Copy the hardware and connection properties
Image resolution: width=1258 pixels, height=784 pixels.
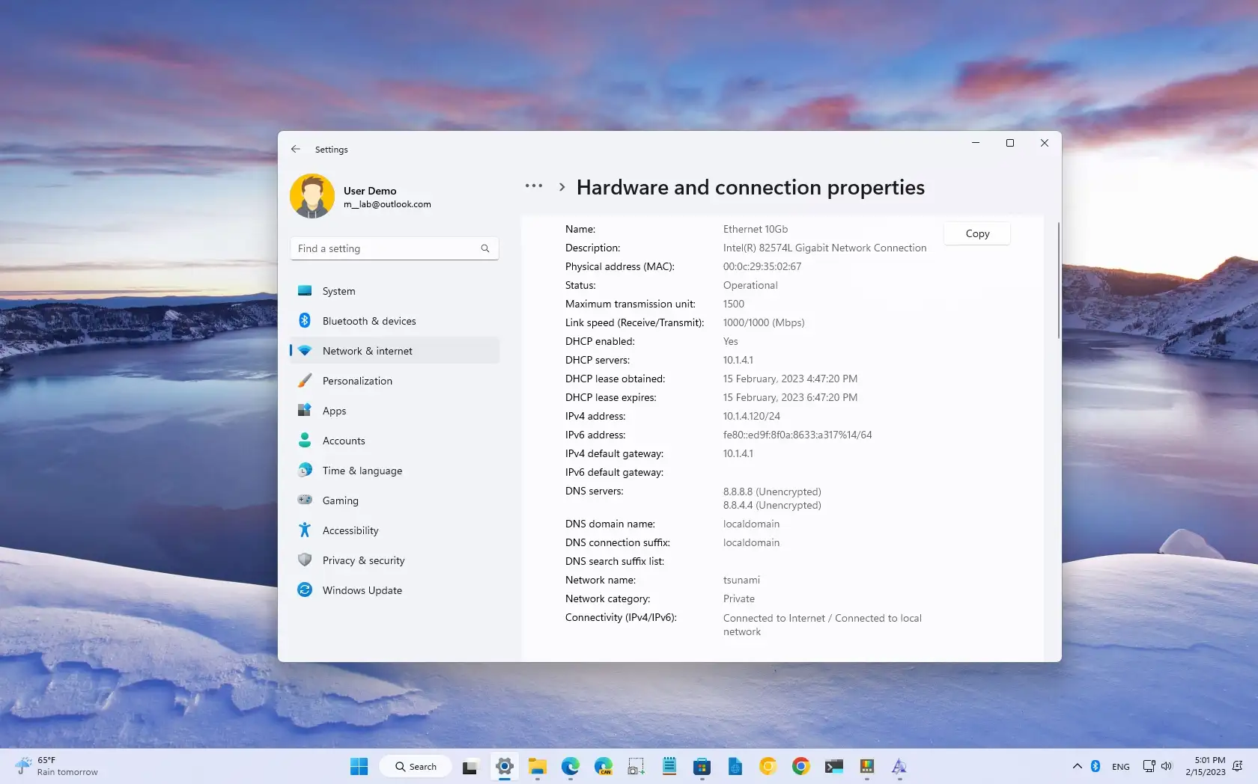[977, 233]
